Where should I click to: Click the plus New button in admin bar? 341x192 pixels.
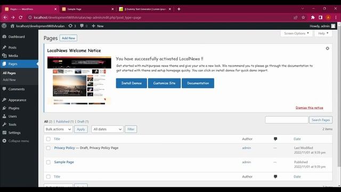(98, 26)
